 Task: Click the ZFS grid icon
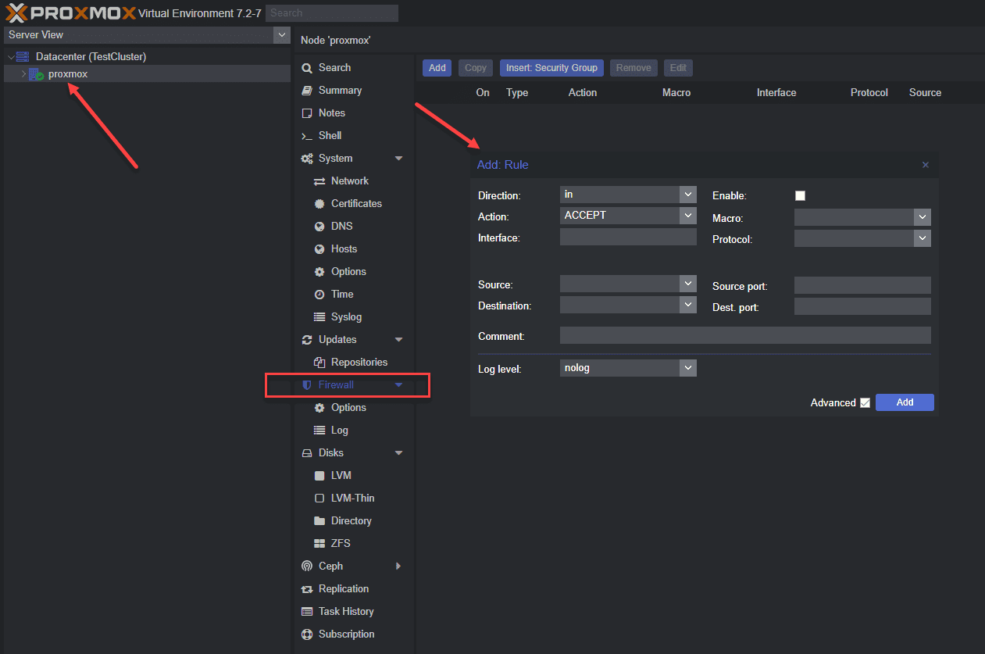(x=319, y=544)
